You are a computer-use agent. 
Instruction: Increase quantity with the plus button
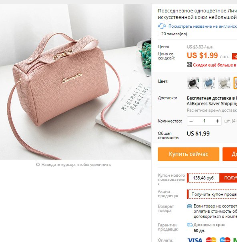pyautogui.click(x=217, y=121)
